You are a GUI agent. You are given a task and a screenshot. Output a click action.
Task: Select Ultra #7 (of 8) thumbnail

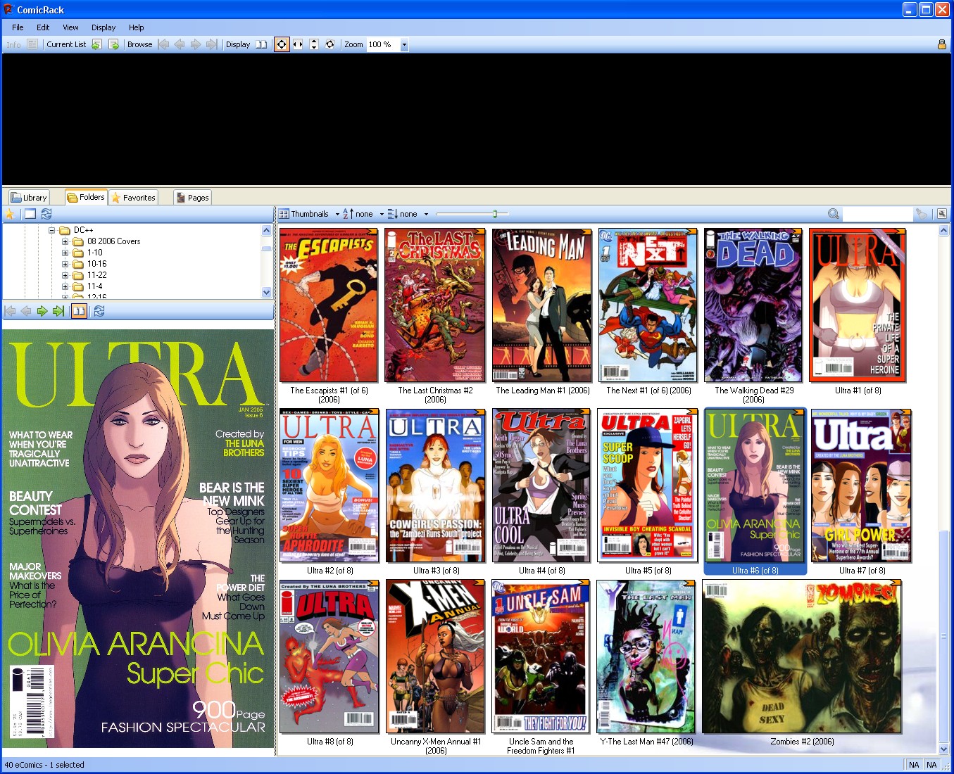coord(862,486)
